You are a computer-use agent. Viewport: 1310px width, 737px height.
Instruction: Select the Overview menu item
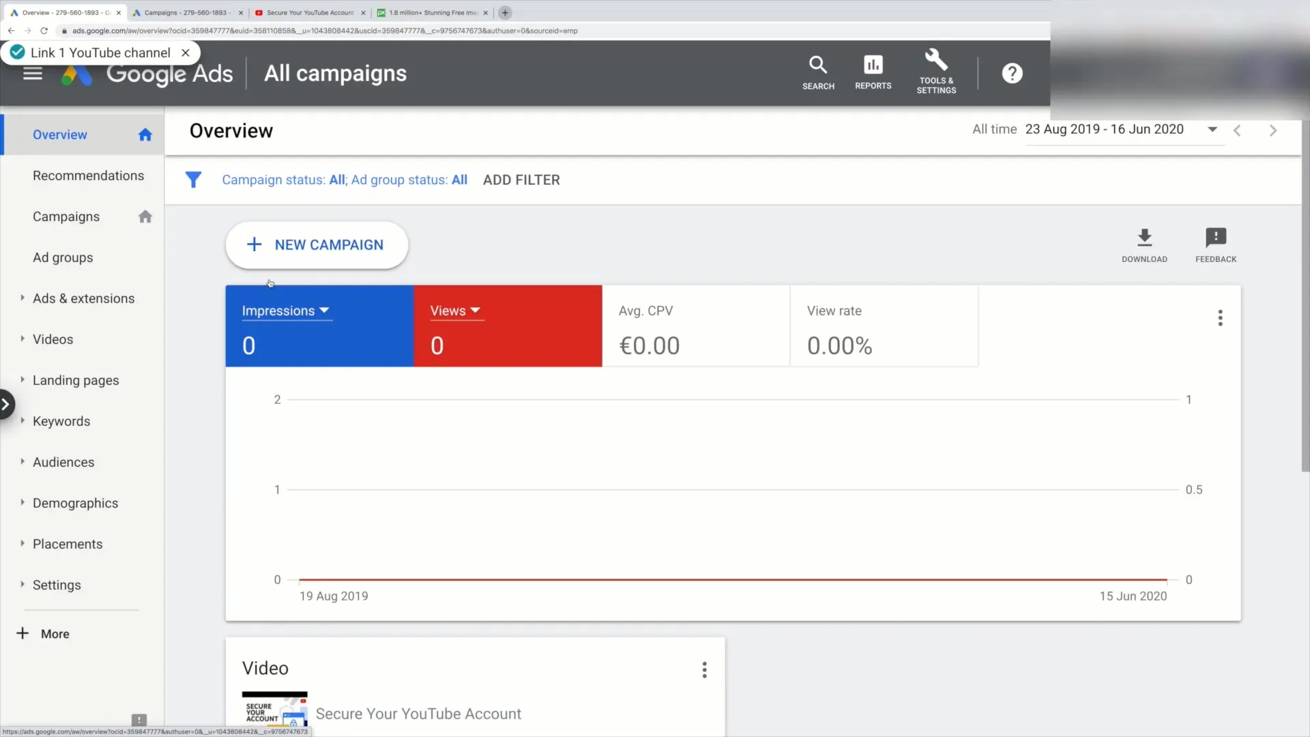click(59, 134)
